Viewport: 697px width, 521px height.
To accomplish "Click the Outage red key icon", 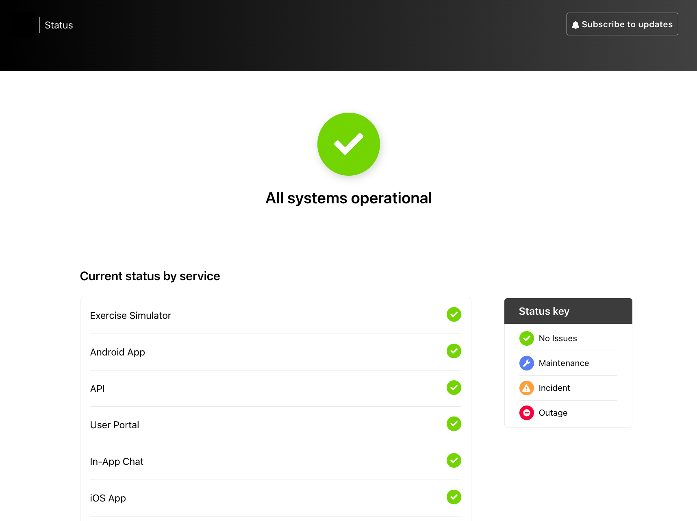I will click(527, 413).
